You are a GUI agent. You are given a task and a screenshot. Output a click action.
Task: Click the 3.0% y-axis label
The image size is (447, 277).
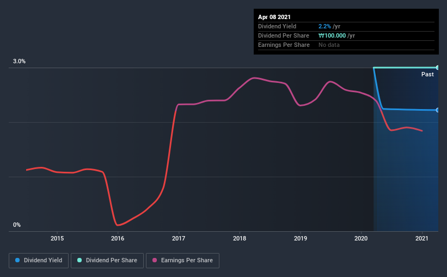tap(19, 61)
